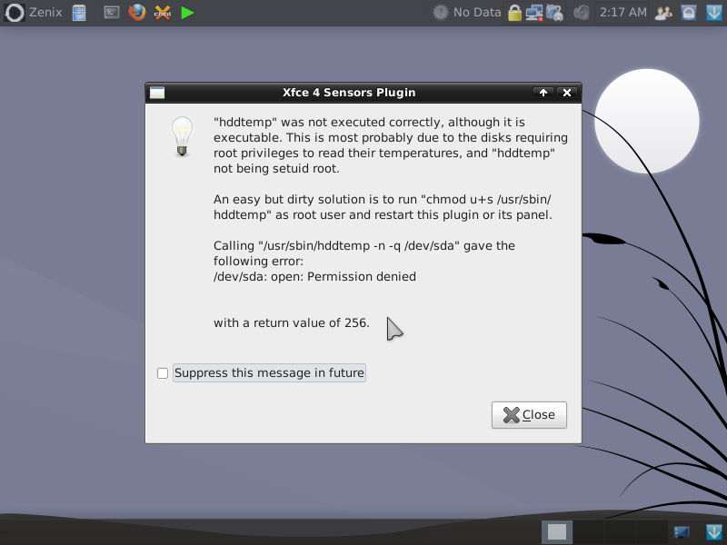Switch to the third workspace in the pager
Viewport: 727px width, 545px height.
point(621,532)
